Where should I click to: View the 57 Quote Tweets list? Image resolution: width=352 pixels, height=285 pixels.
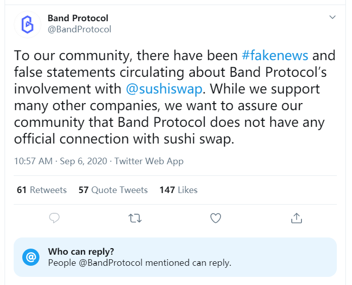[113, 190]
